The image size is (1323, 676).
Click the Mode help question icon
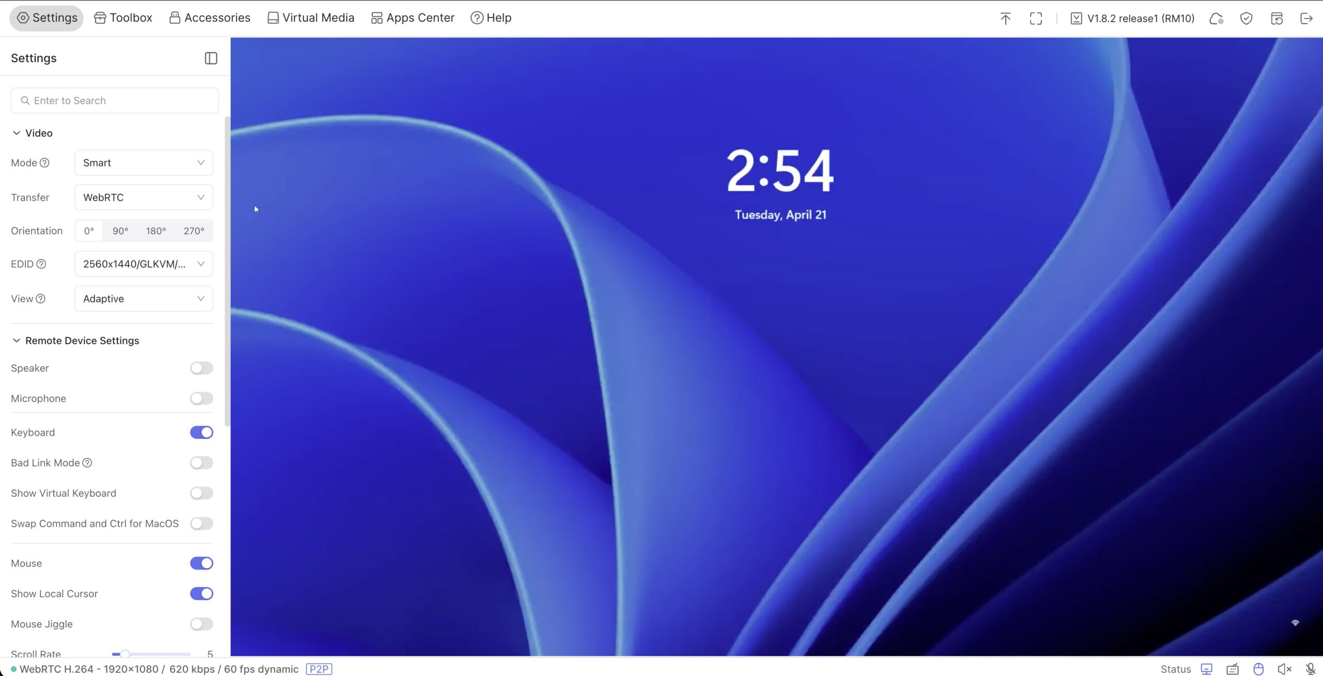point(45,163)
